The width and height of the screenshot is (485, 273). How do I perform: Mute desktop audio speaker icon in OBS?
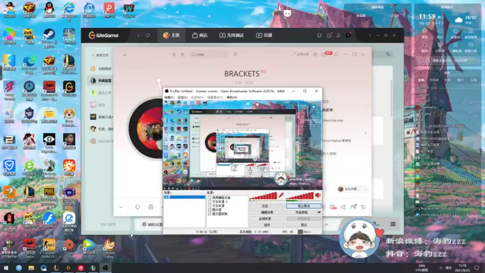[x=318, y=195]
